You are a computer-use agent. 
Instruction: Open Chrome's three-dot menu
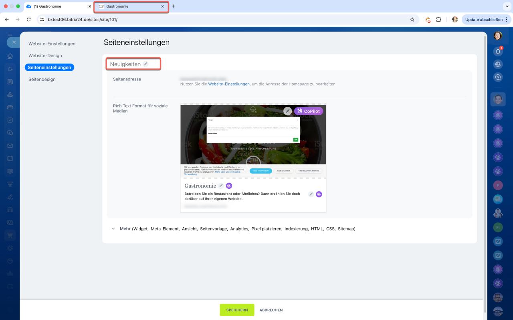click(507, 19)
